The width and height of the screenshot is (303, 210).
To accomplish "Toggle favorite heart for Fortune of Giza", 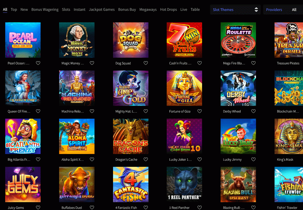I will tap(199, 111).
